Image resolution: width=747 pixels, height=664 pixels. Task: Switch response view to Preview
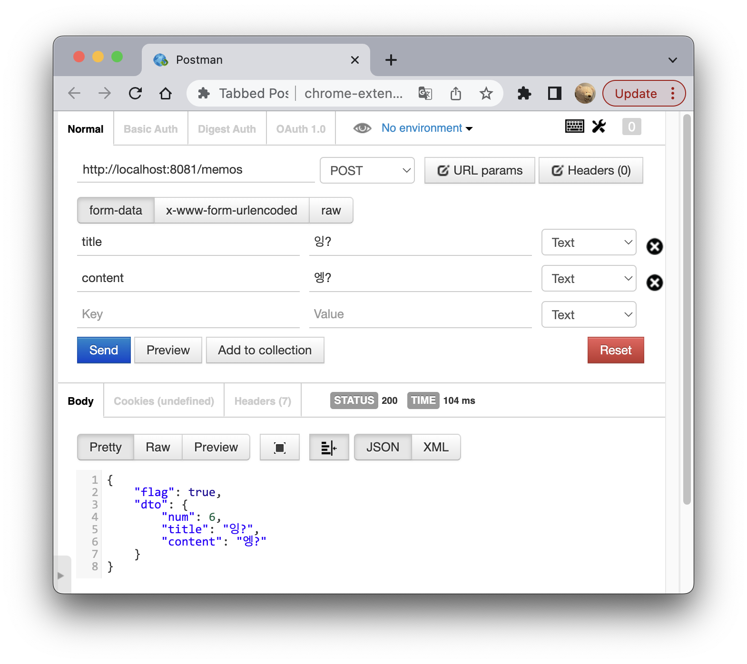click(216, 447)
